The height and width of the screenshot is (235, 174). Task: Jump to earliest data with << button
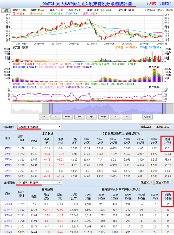(44, 117)
